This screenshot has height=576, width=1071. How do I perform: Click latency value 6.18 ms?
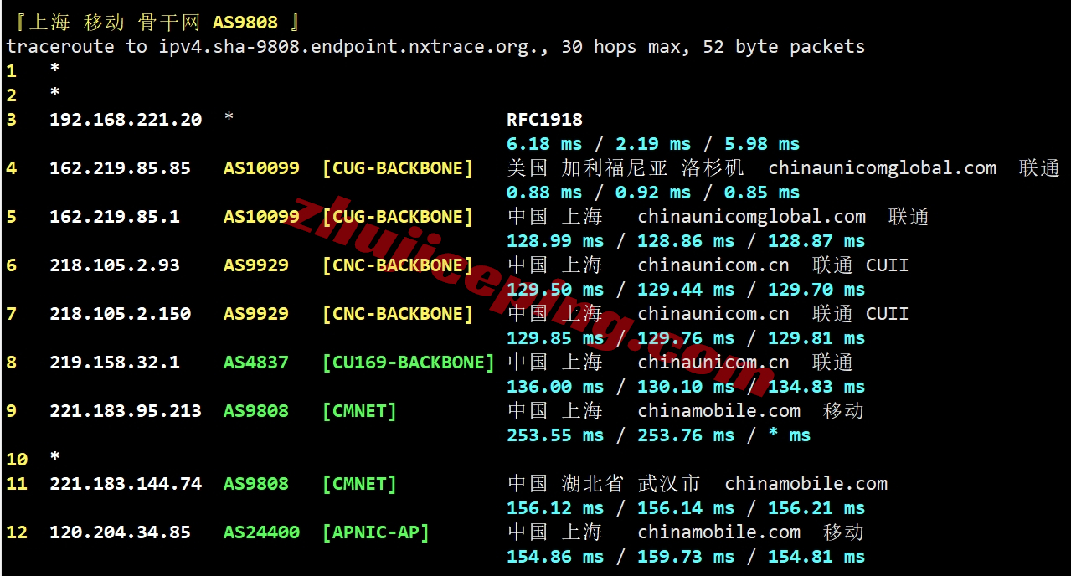(544, 144)
